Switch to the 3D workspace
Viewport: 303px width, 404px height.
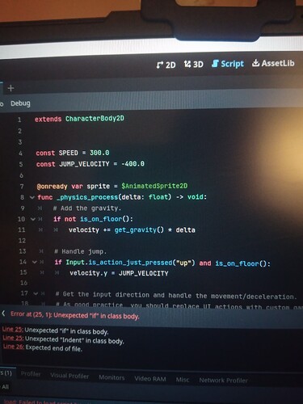[x=194, y=65]
